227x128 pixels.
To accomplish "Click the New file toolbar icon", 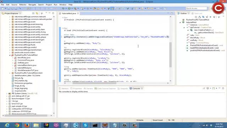I will 3,9.
